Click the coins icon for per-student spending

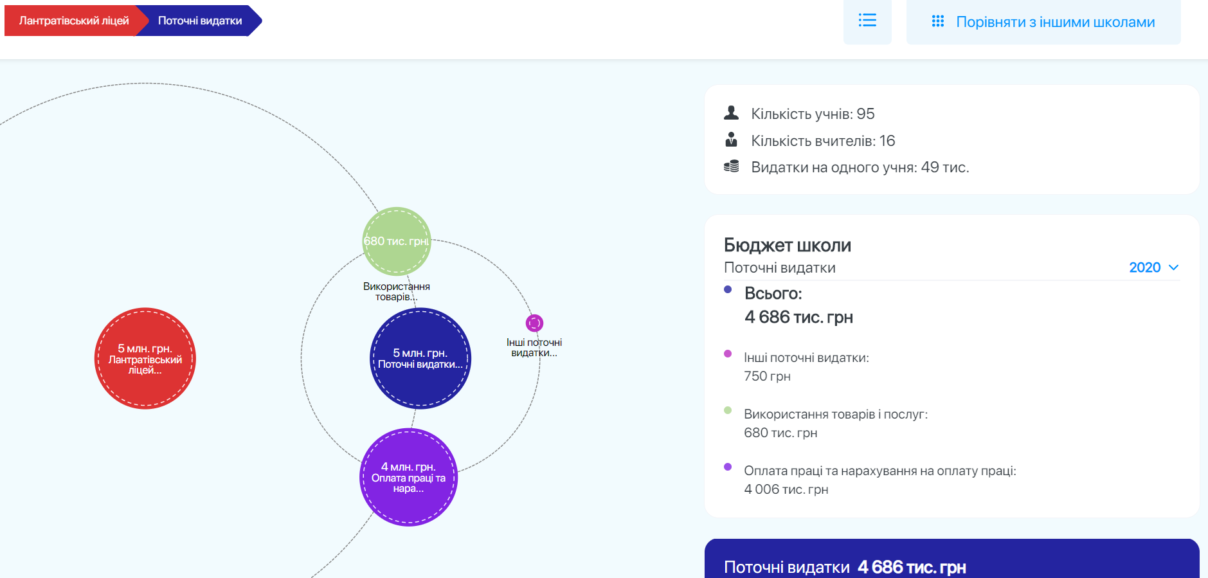[x=731, y=167]
